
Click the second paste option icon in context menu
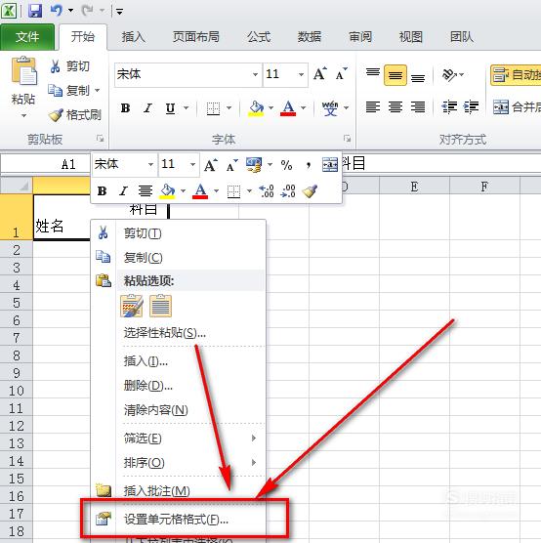(160, 306)
